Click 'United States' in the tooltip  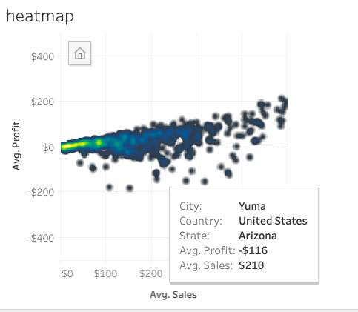[273, 221]
